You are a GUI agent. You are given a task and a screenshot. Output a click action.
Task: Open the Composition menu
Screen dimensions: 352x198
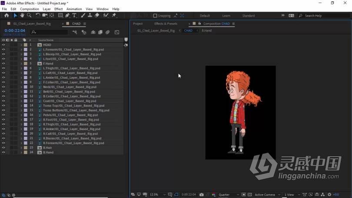point(30,9)
